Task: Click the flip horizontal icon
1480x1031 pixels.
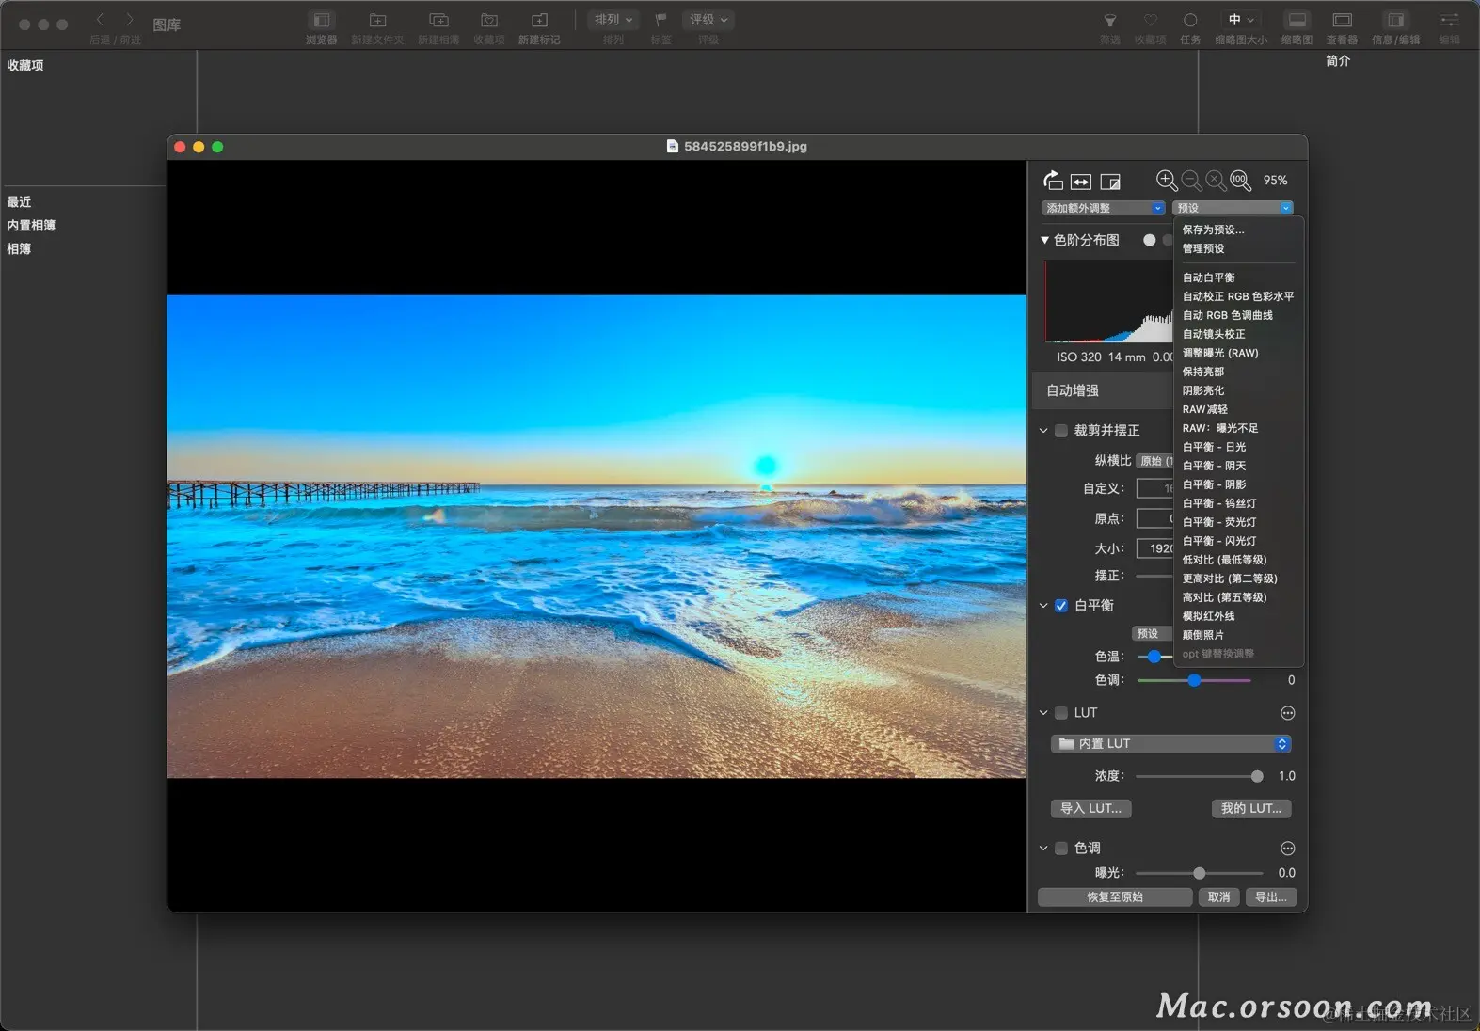Action: click(1081, 182)
